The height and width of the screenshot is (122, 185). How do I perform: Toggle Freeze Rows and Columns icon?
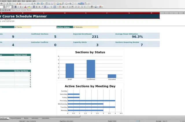(82, 4)
